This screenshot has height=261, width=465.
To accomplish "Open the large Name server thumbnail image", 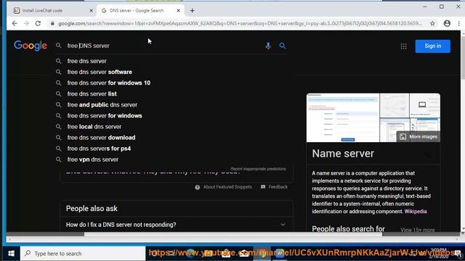I will click(343, 117).
